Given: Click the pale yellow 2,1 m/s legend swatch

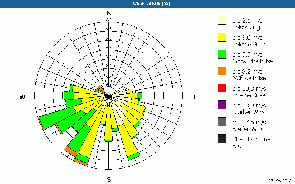Looking at the screenshot, I should (222, 20).
